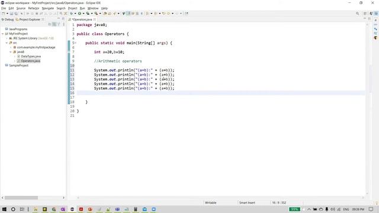This screenshot has width=379, height=213.
Task: Click the Smart Insert status bar field
Action: 247,202
